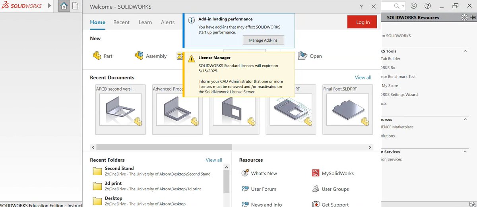This screenshot has height=207, width=477.
Task: Create a new Part document
Action: pos(103,56)
